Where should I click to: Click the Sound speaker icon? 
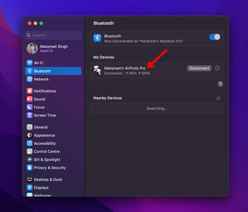tap(29, 99)
